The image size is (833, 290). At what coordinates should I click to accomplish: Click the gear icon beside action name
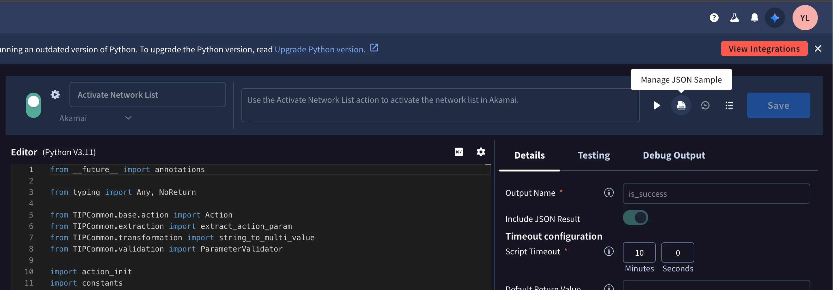tap(55, 95)
